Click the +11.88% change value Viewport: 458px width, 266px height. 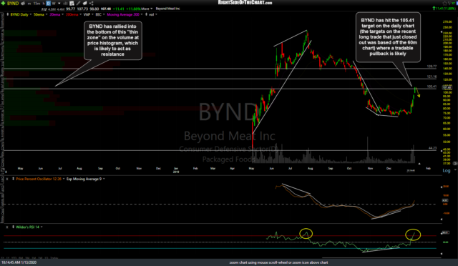coord(134,9)
